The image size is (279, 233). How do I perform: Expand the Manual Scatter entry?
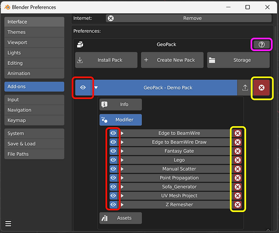[x=122, y=169]
